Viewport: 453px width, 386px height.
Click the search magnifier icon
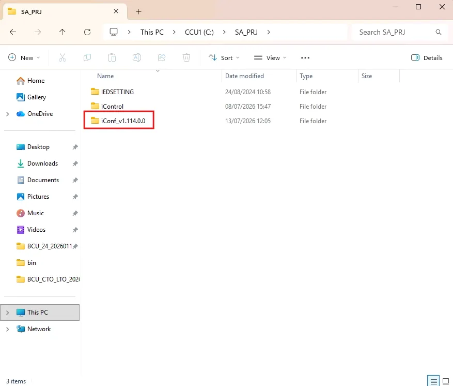438,32
